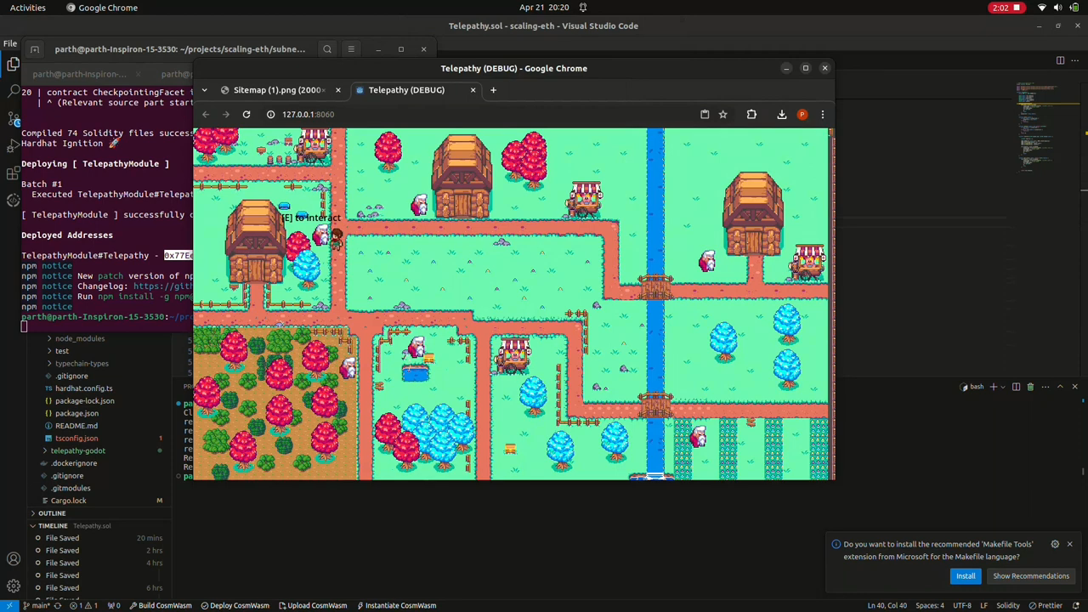Add new tab in terminal window
Screen dimensions: 1088x612
(x=35, y=49)
